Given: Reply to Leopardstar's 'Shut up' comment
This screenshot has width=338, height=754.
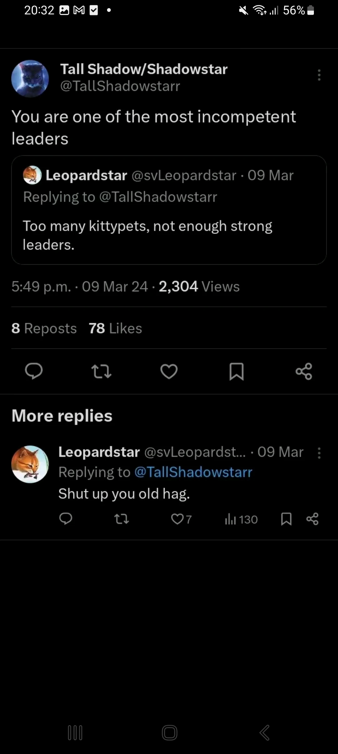Looking at the screenshot, I should tap(66, 519).
